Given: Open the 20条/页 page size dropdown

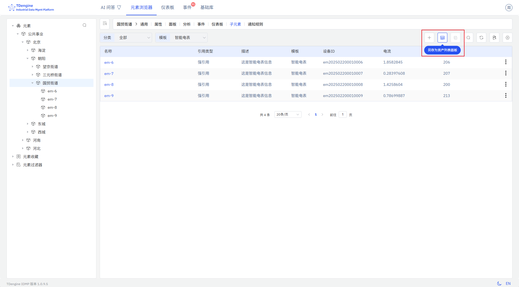Looking at the screenshot, I should tap(287, 114).
